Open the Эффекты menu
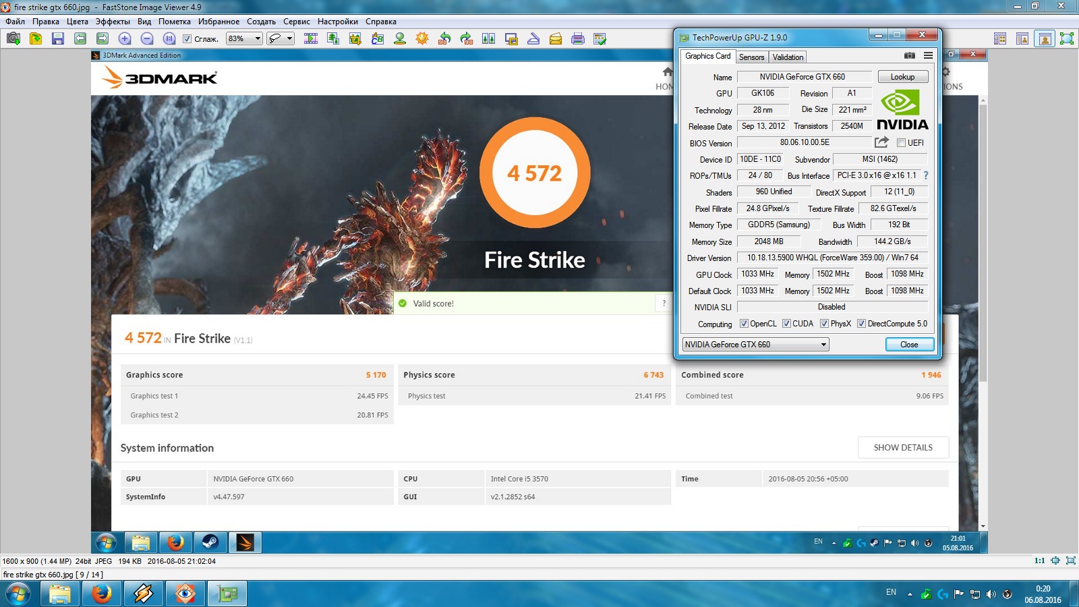 [x=113, y=22]
